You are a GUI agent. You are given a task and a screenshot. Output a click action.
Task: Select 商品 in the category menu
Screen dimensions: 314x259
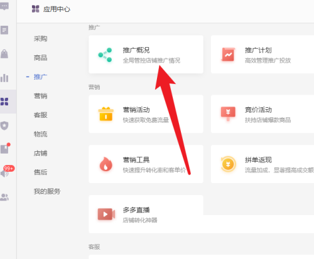point(40,58)
